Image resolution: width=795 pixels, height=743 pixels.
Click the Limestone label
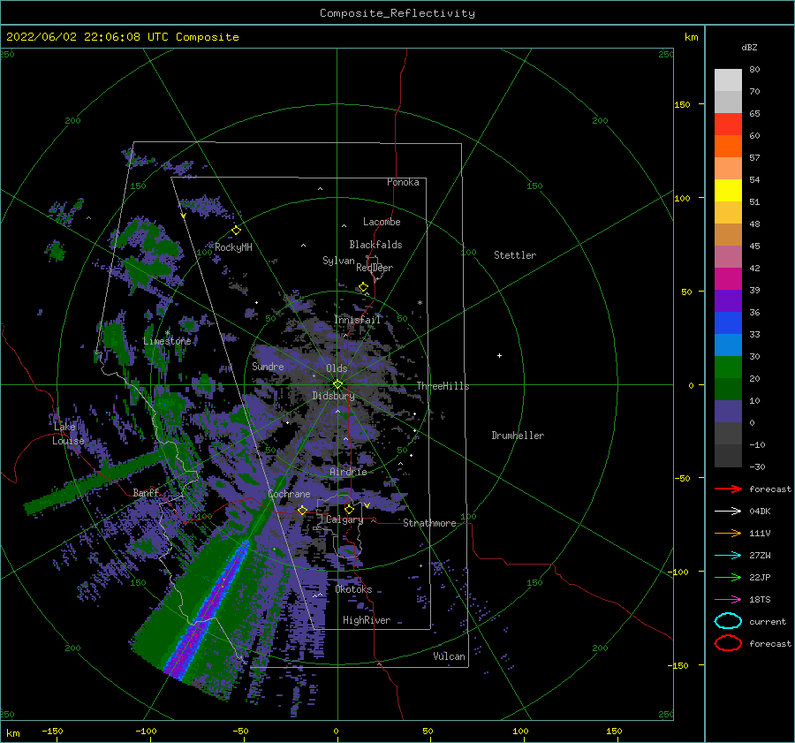point(167,341)
